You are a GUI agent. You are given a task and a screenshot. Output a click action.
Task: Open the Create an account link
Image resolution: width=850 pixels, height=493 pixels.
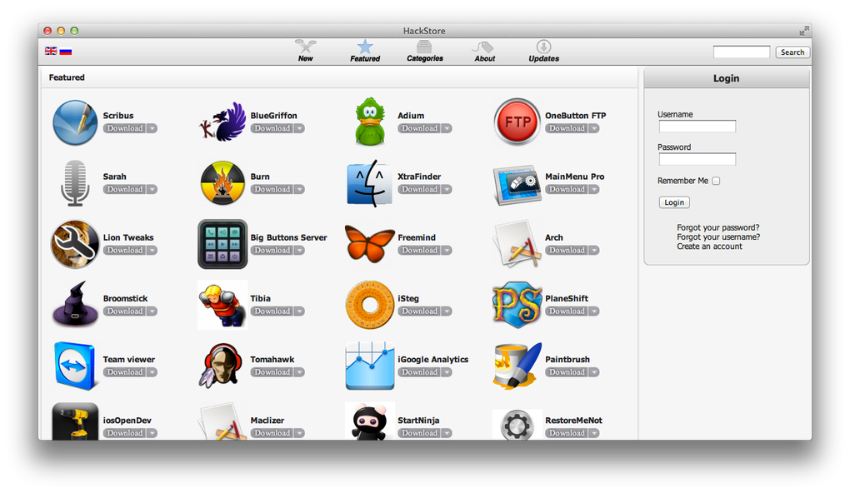click(x=709, y=246)
